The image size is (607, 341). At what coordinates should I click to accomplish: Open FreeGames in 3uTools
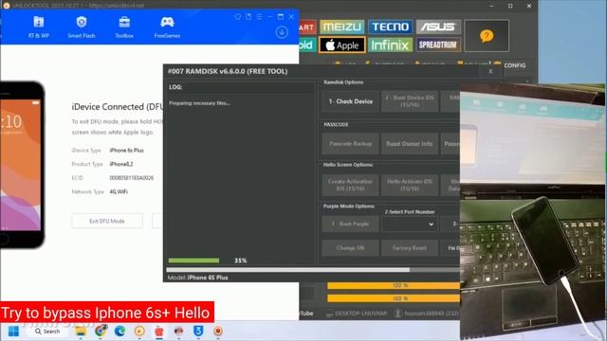pos(167,27)
